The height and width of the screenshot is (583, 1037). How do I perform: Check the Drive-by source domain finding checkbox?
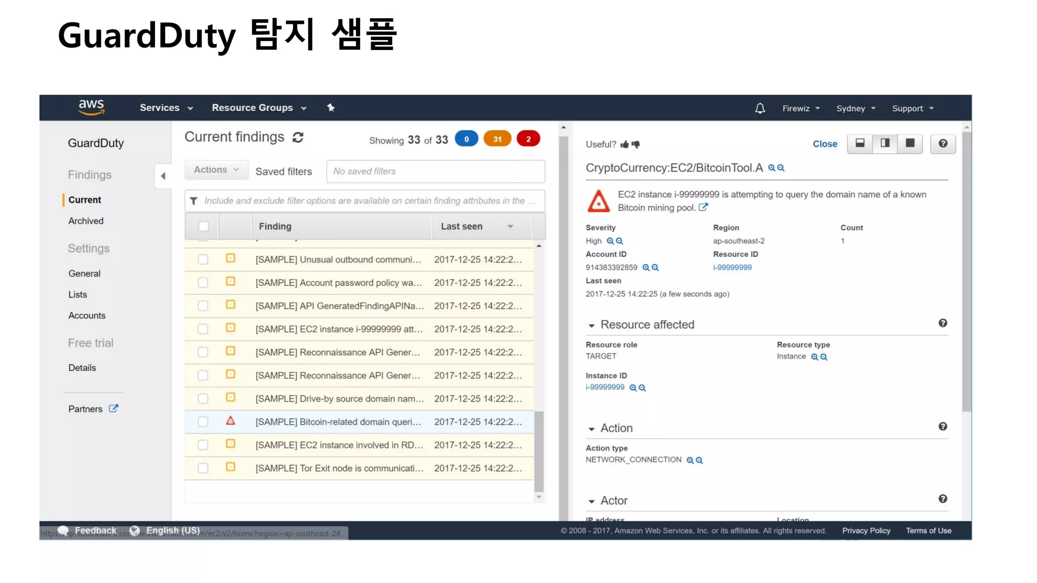(x=203, y=398)
